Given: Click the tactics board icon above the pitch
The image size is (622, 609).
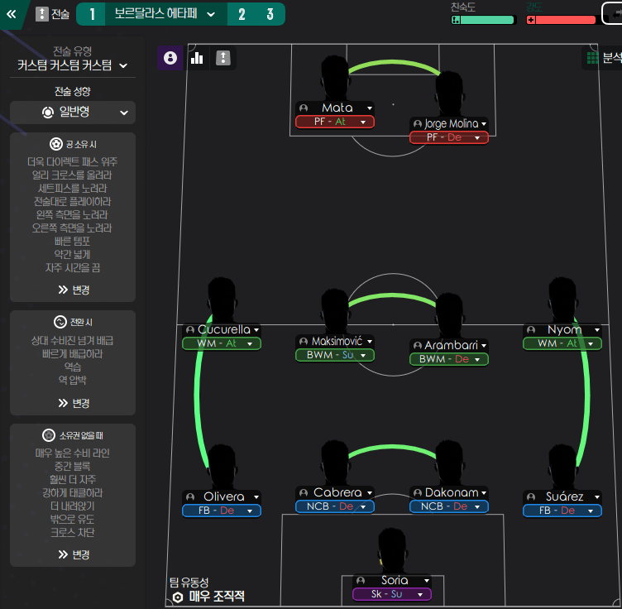Looking at the screenshot, I should [x=223, y=58].
